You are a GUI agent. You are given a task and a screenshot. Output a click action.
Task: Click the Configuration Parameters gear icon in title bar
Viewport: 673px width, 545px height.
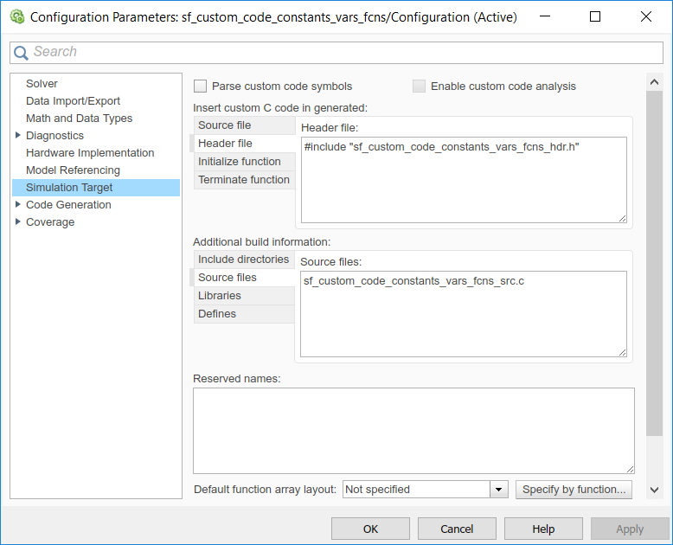17,16
